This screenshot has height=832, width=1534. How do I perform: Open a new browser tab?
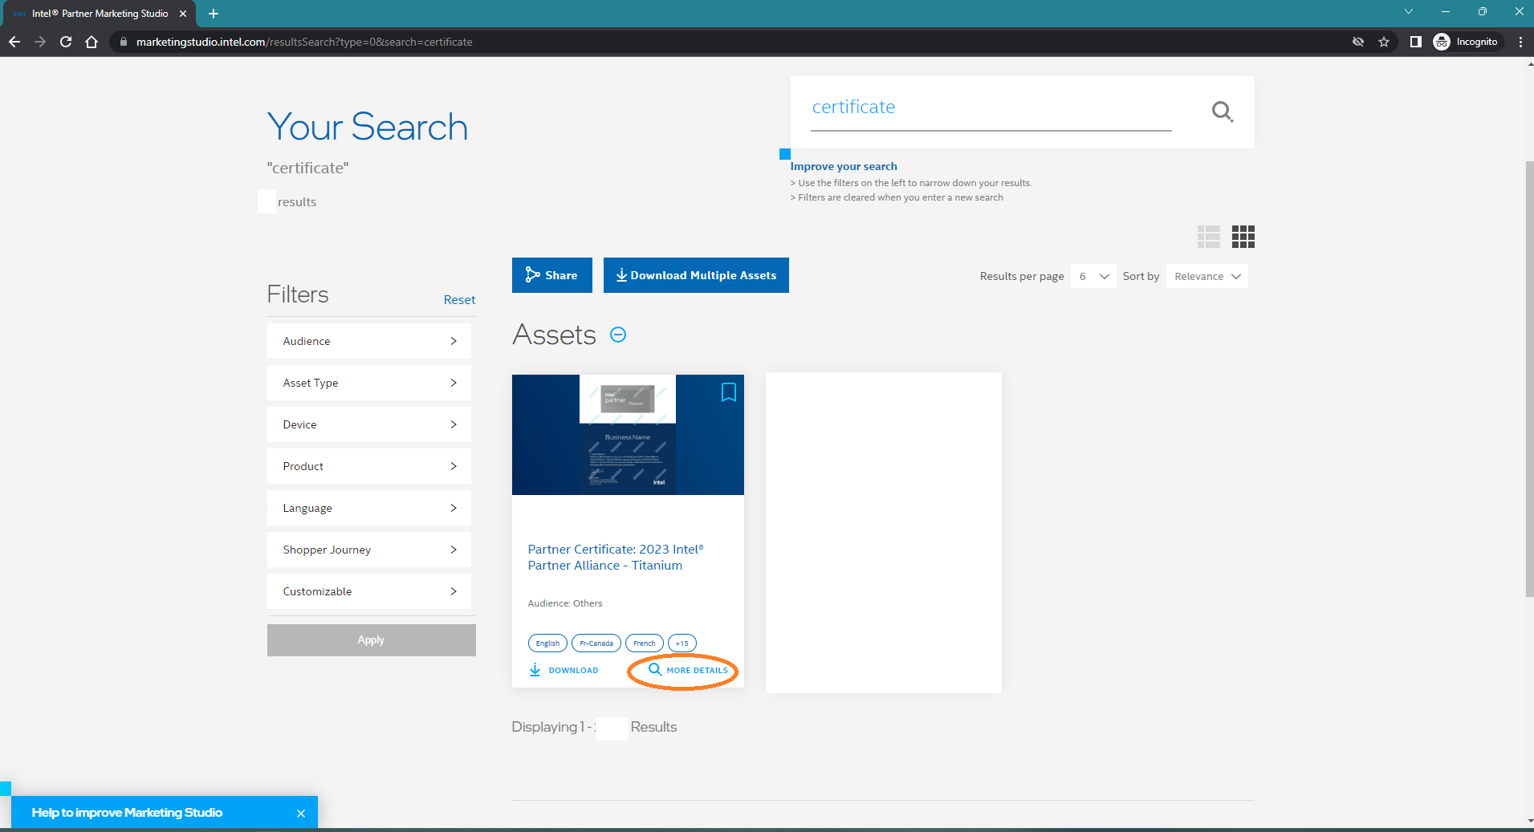pyautogui.click(x=214, y=14)
